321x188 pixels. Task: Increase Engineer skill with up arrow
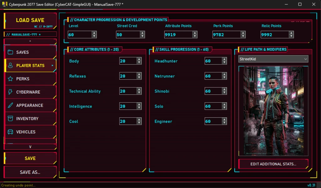(224, 120)
